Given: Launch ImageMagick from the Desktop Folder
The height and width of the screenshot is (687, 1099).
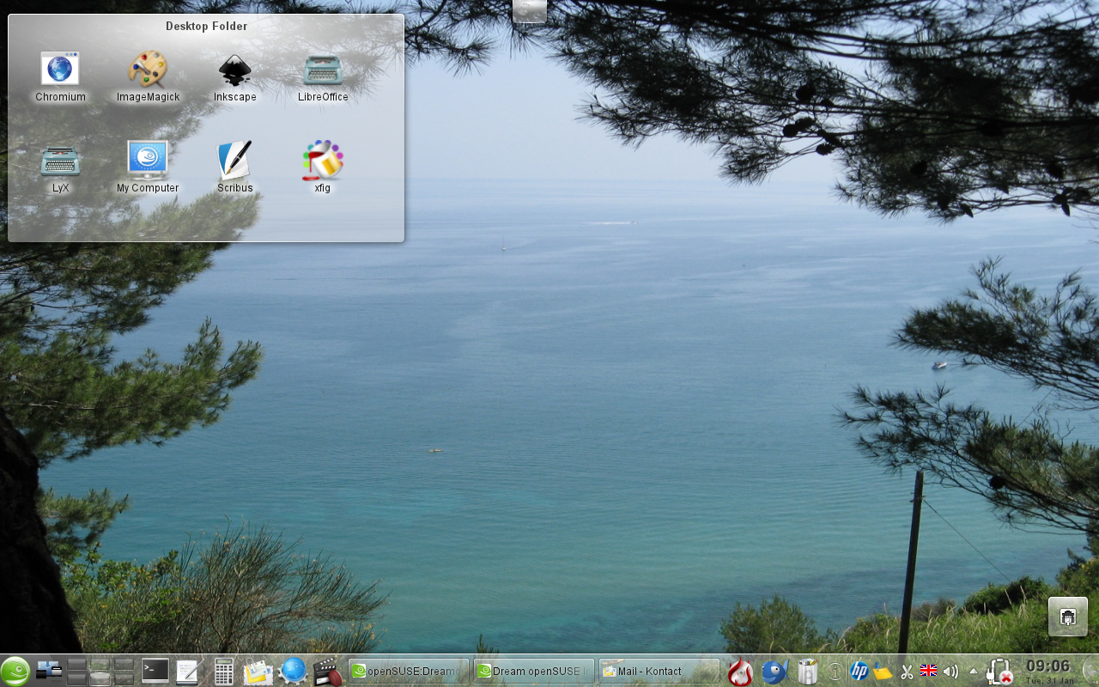Looking at the screenshot, I should 148,70.
